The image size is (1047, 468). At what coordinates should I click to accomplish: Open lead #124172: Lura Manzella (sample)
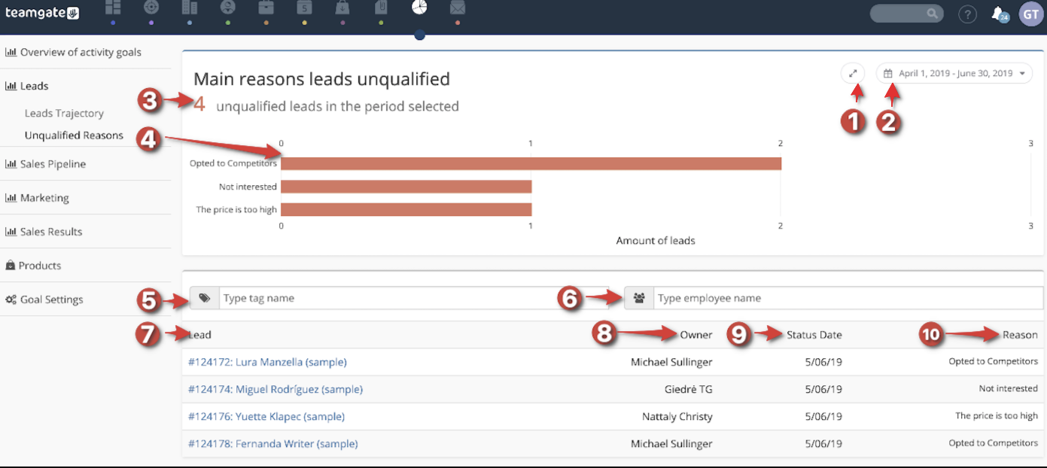coord(267,362)
